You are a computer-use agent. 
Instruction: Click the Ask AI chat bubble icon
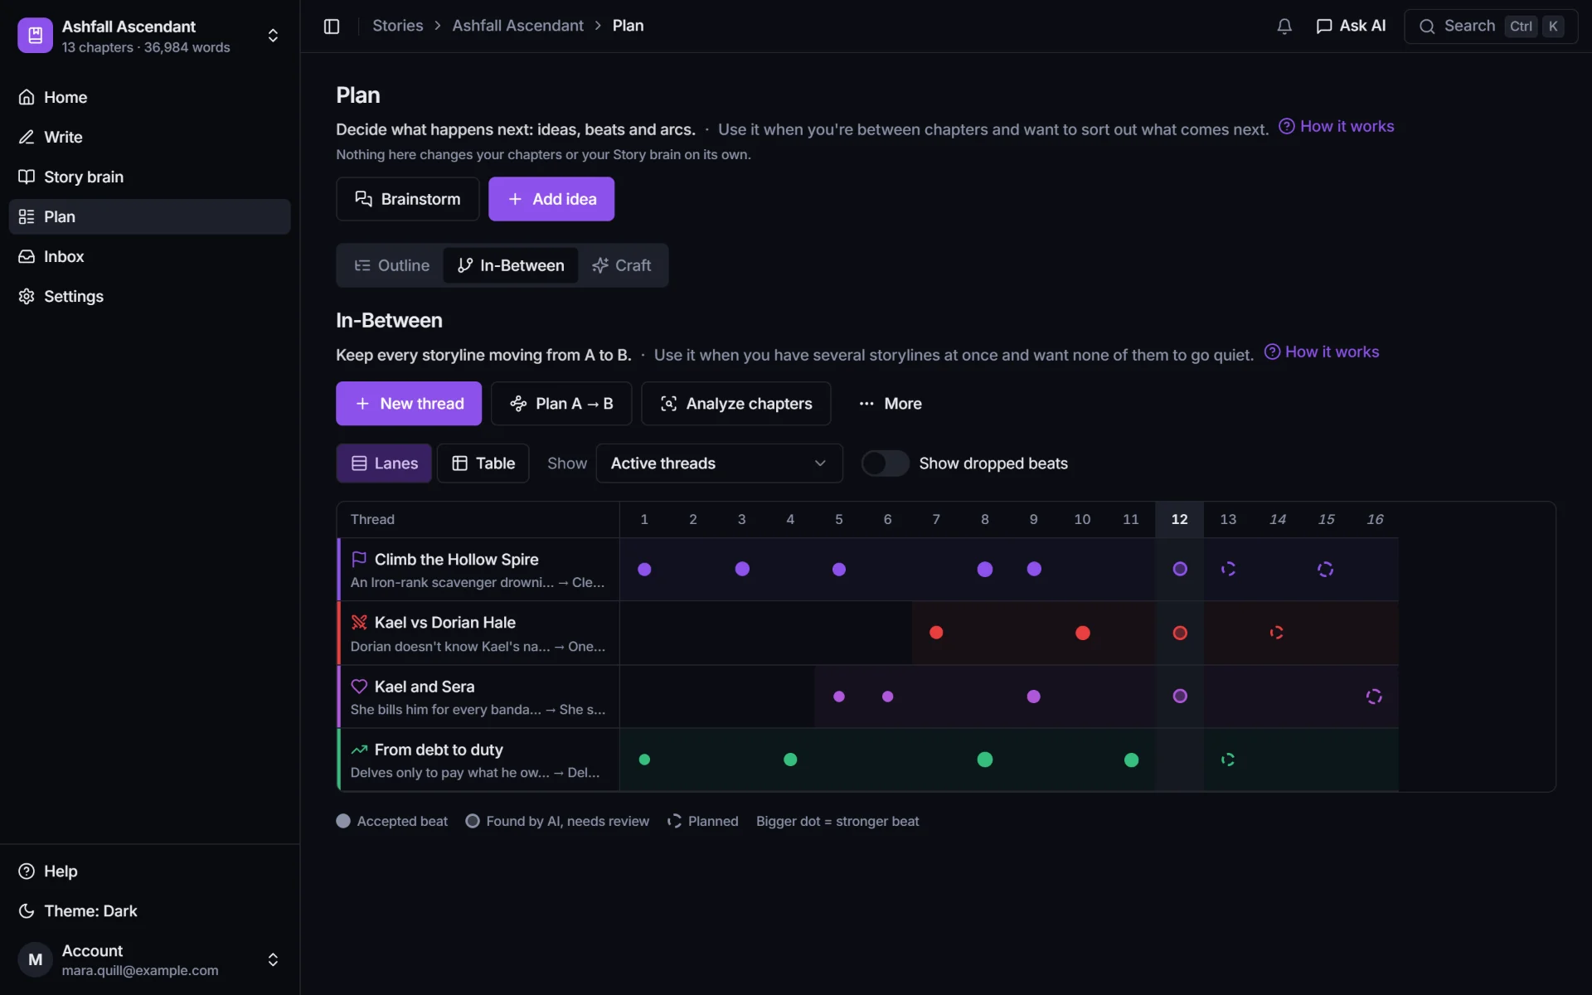1324,27
